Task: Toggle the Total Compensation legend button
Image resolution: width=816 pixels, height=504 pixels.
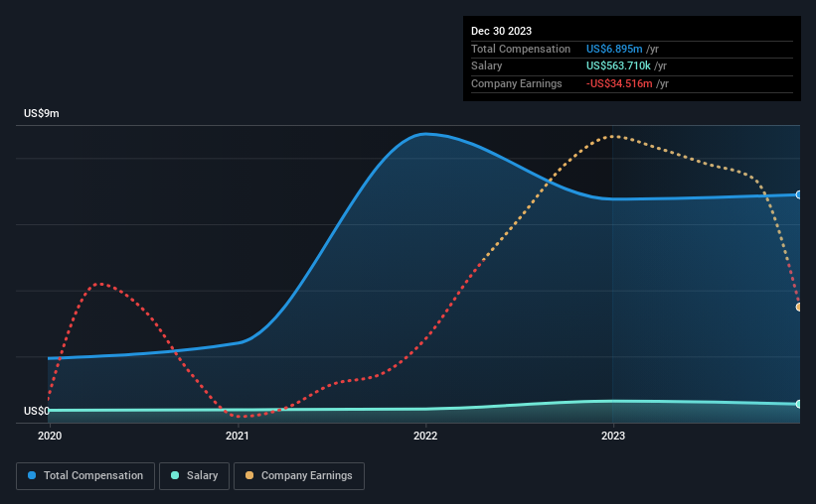Action: tap(85, 476)
